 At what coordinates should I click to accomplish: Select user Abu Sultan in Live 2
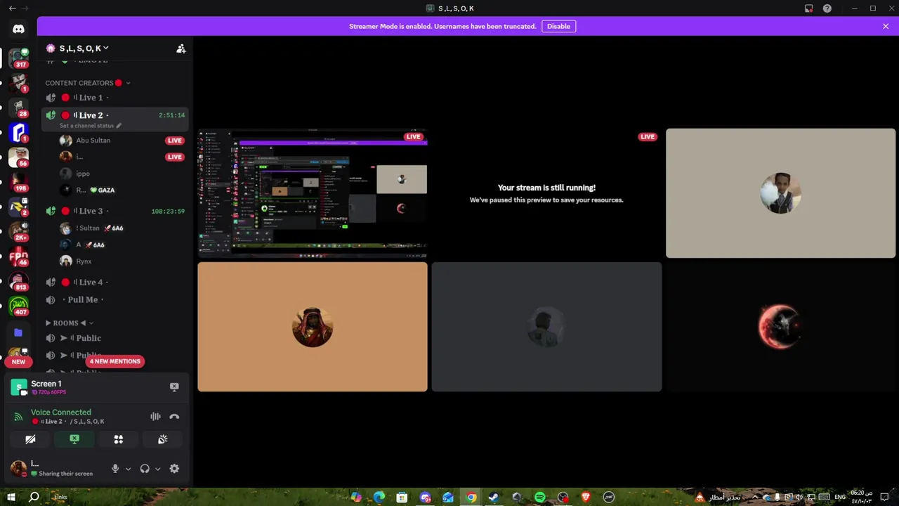[122, 141]
